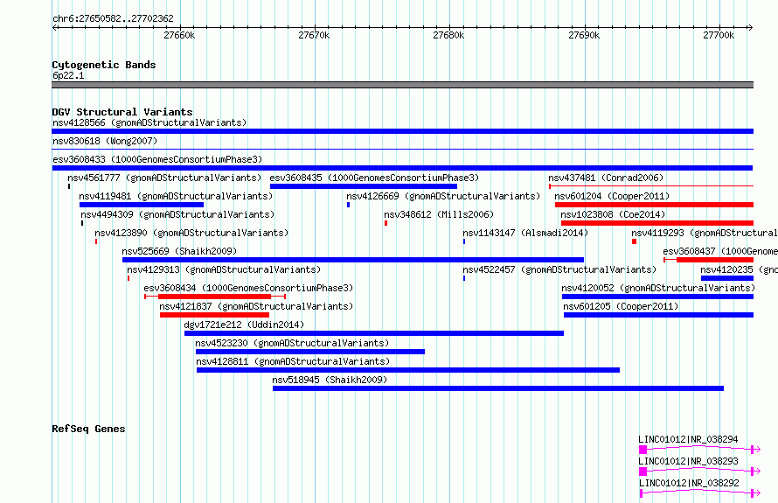Click the nsv1023808 (Coe2014) label

click(x=613, y=214)
